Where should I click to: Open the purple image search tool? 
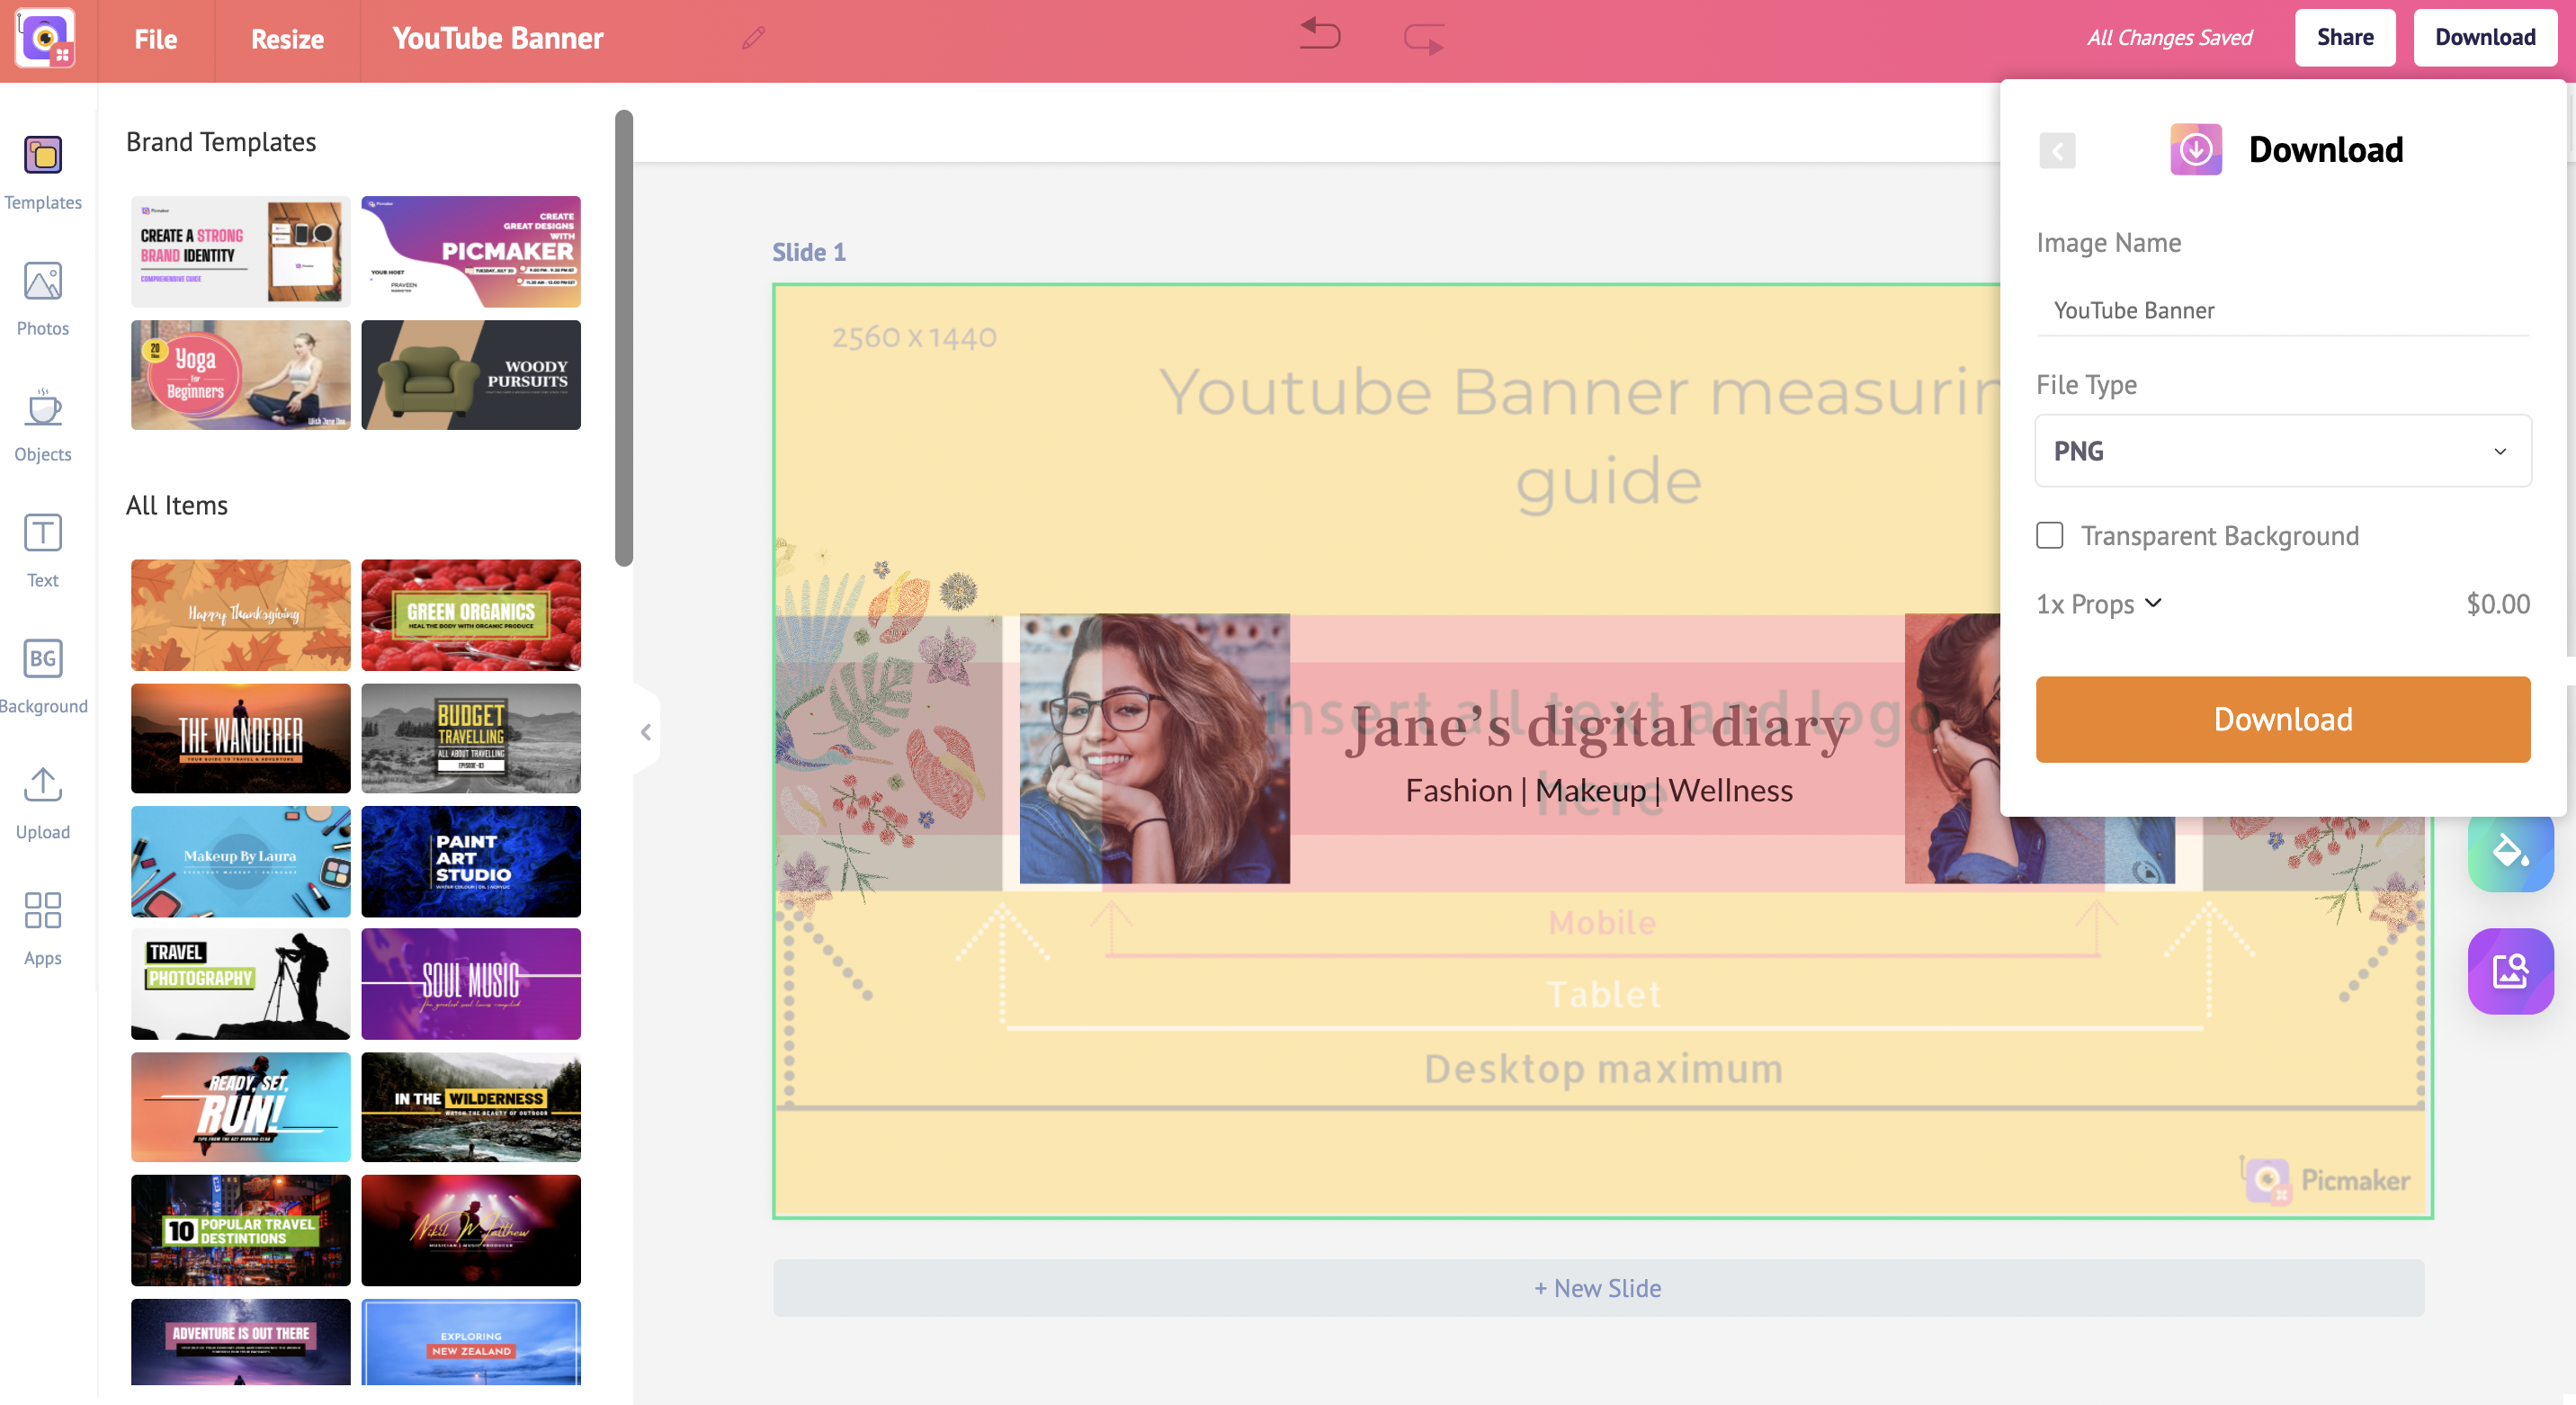click(x=2510, y=971)
